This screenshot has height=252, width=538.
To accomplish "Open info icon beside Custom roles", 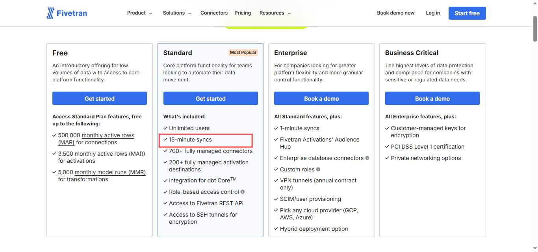I will (x=318, y=169).
